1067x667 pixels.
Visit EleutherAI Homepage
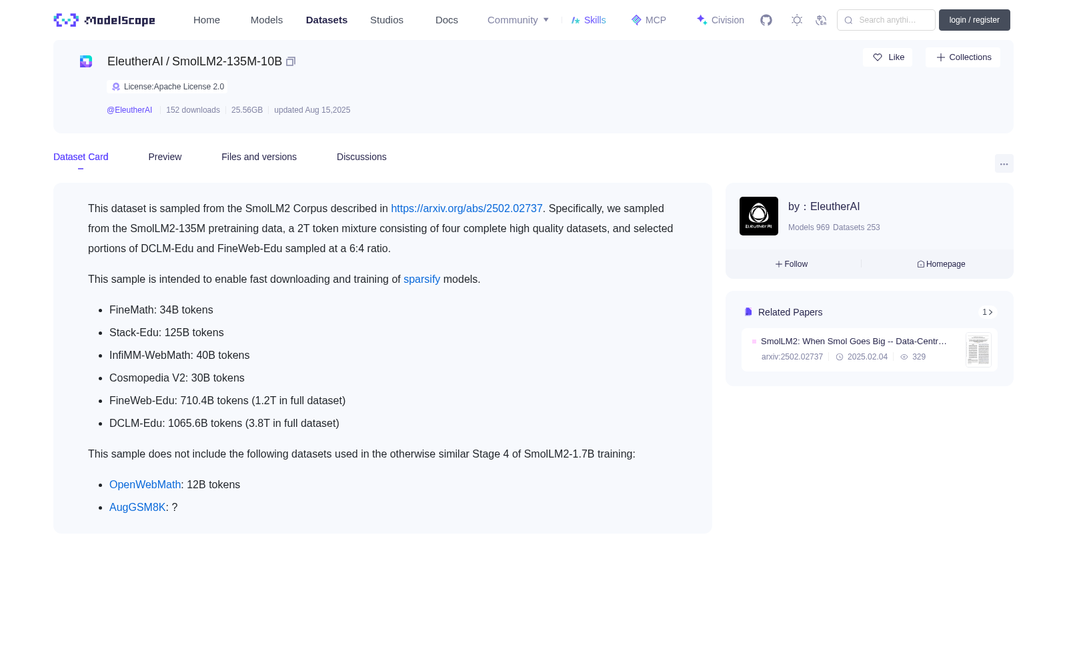tap(941, 264)
